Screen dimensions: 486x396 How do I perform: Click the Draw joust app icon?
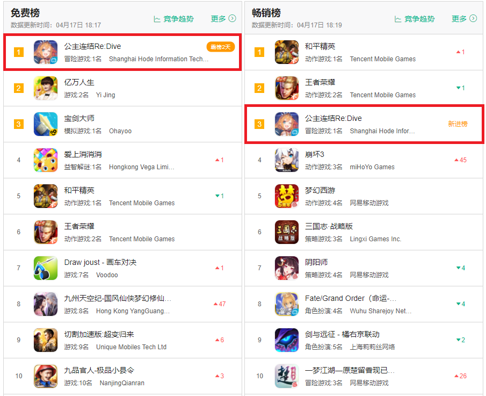click(x=46, y=268)
